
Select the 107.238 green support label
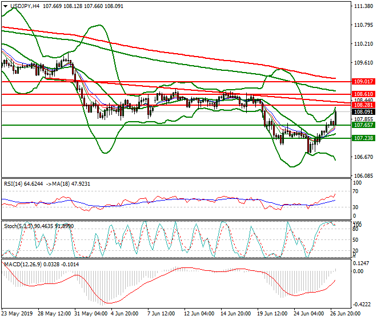pyautogui.click(x=363, y=138)
